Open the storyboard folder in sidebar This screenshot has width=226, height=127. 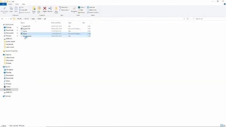pyautogui.click(x=10, y=44)
